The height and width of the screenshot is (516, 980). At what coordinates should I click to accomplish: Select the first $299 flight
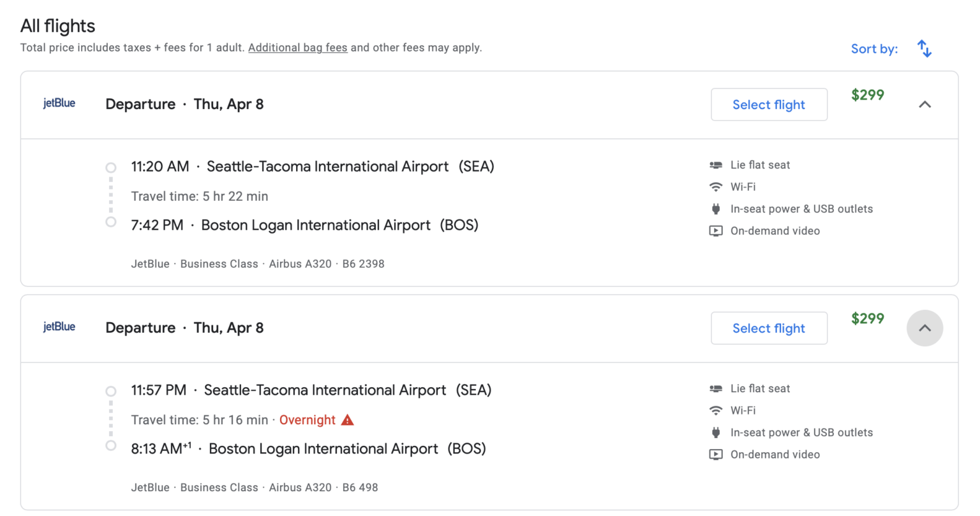tap(769, 105)
